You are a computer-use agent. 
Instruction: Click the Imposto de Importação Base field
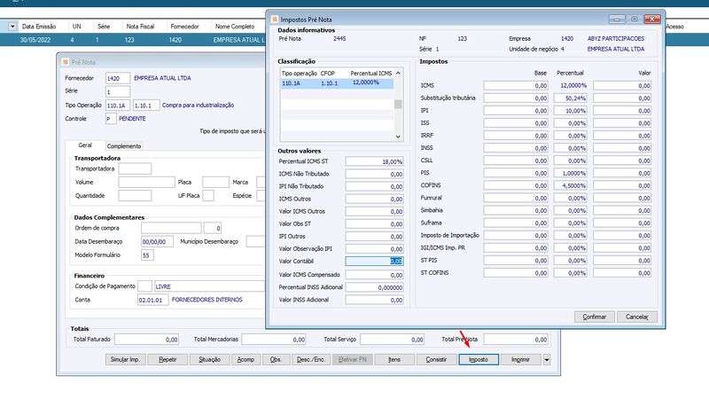pyautogui.click(x=516, y=236)
